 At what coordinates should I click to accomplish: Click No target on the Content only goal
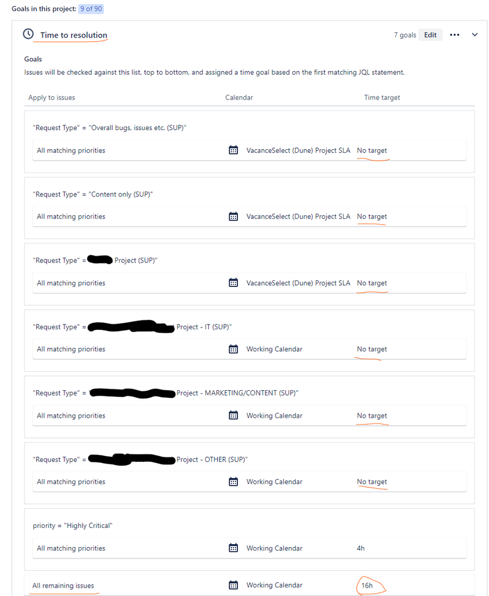coord(372,216)
